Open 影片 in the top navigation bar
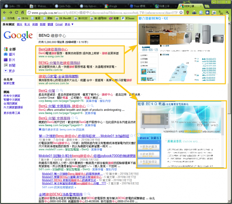232x204 pixels. [27, 24]
